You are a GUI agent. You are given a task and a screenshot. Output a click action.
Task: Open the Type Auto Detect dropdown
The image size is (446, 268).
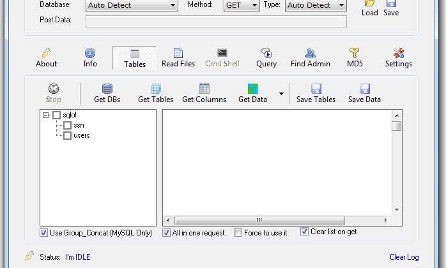[316, 5]
